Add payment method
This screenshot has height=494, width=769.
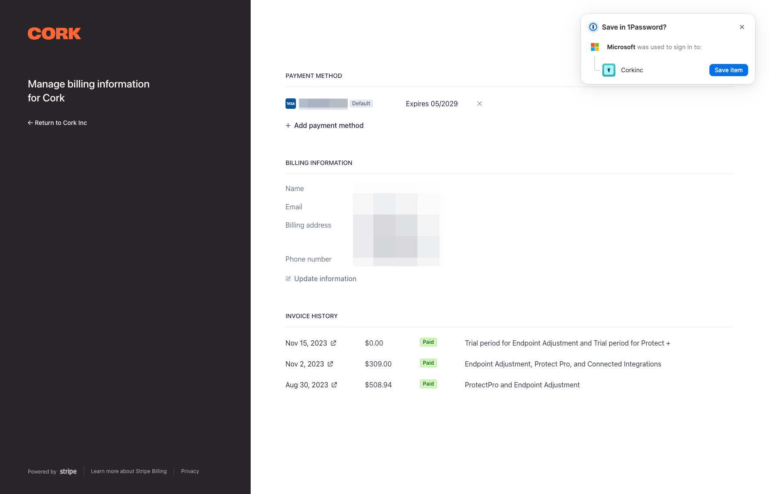click(x=325, y=125)
